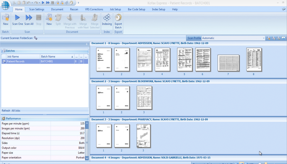
Task: Click the Refresh link under batches
Action: click(x=6, y=111)
